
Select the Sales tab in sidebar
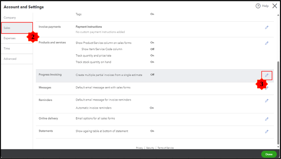[7, 28]
